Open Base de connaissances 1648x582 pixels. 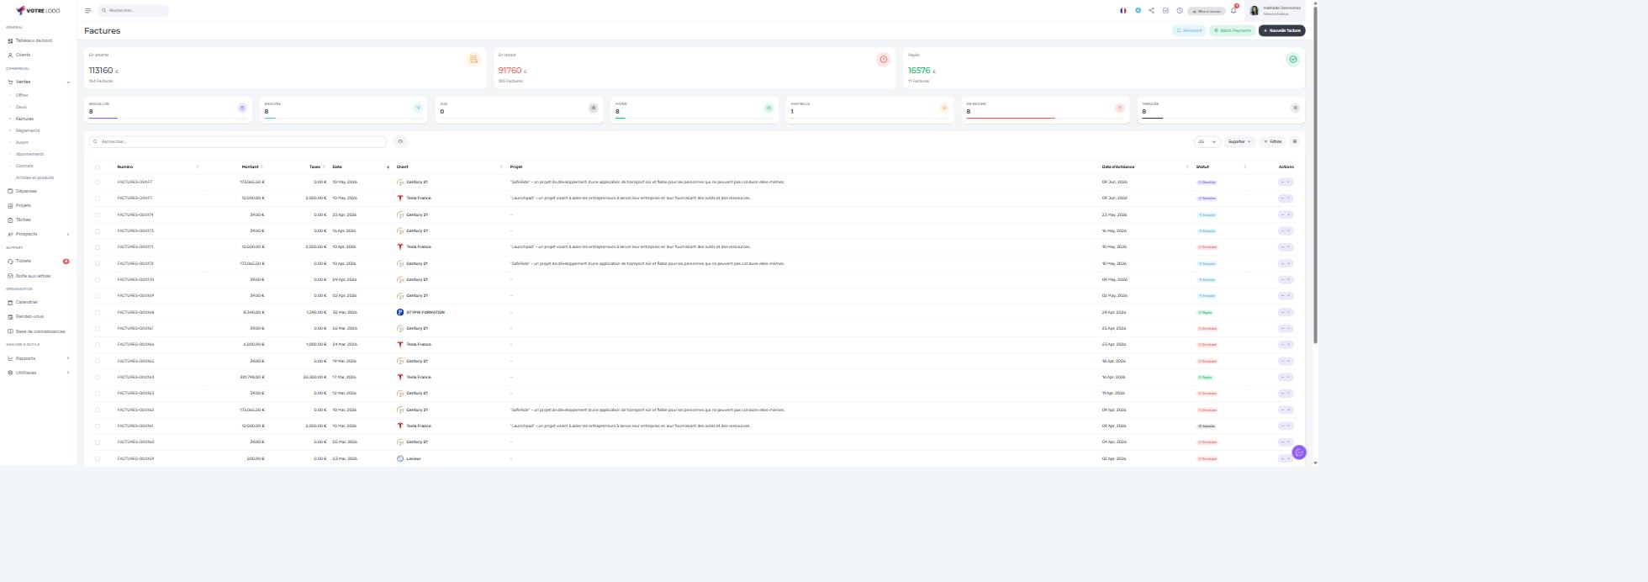click(x=40, y=331)
